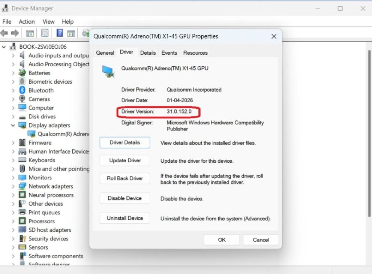Viewport: 372px width, 274px height.
Task: Click the Roll Back Driver button
Action: (x=125, y=178)
